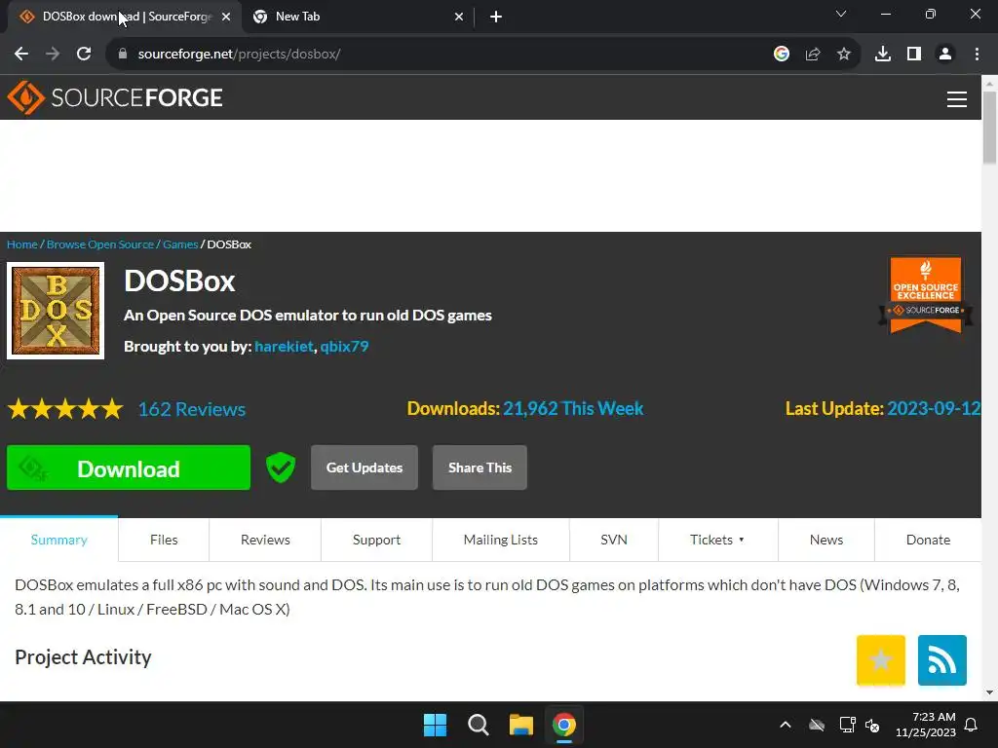Click the Google icon in address bar
This screenshot has width=998, height=748.
782,55
